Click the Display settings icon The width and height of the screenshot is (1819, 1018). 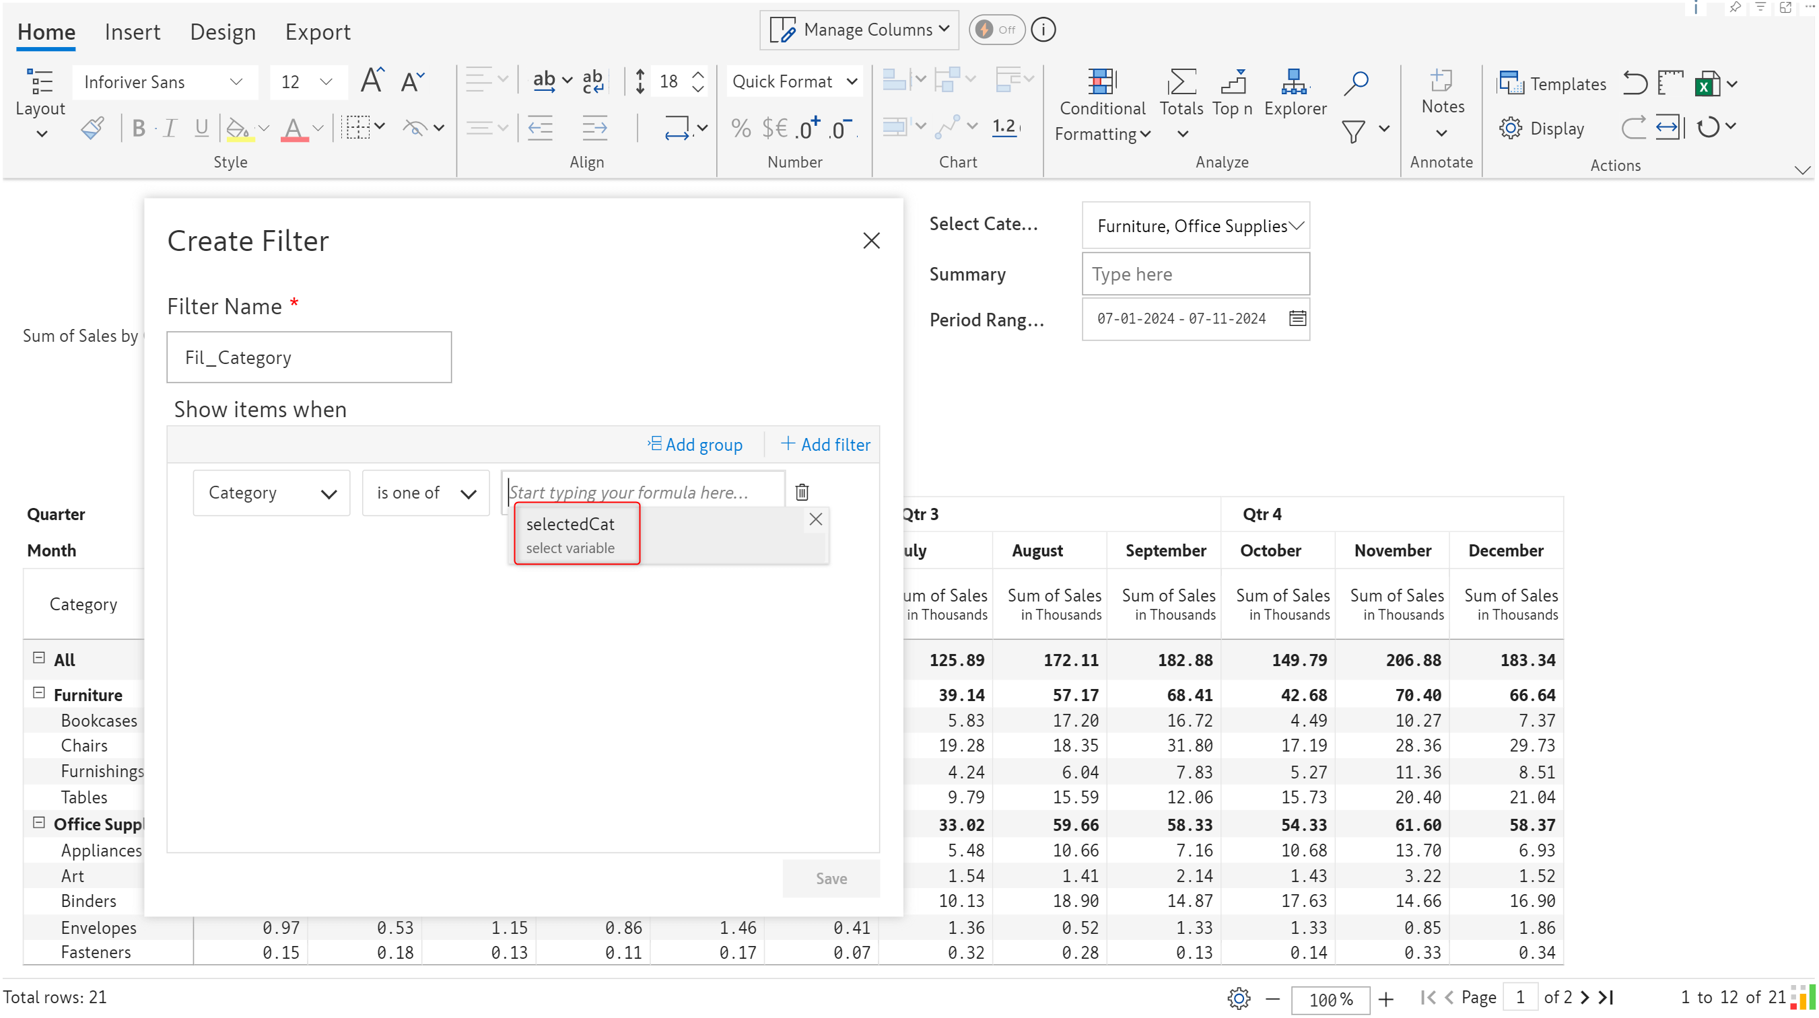click(x=1511, y=127)
